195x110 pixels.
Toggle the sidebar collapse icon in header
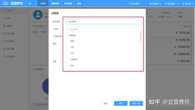30,4
